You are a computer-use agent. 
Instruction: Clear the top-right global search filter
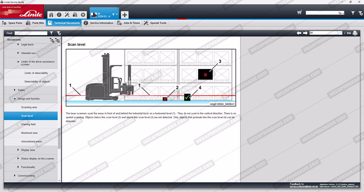pyautogui.click(x=360, y=13)
